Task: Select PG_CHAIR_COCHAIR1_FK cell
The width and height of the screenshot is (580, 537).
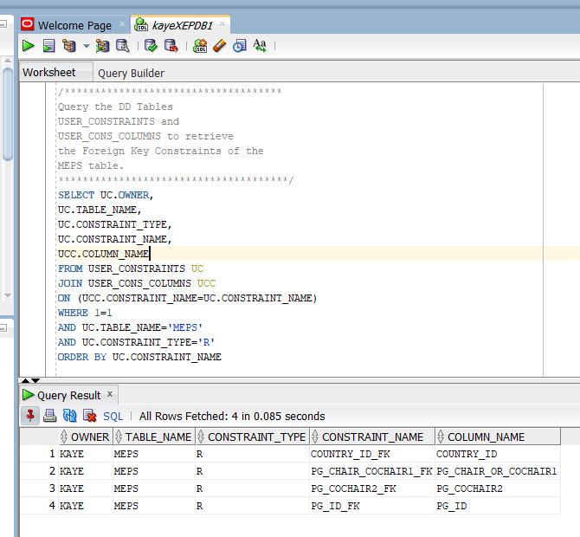Action: point(372,471)
